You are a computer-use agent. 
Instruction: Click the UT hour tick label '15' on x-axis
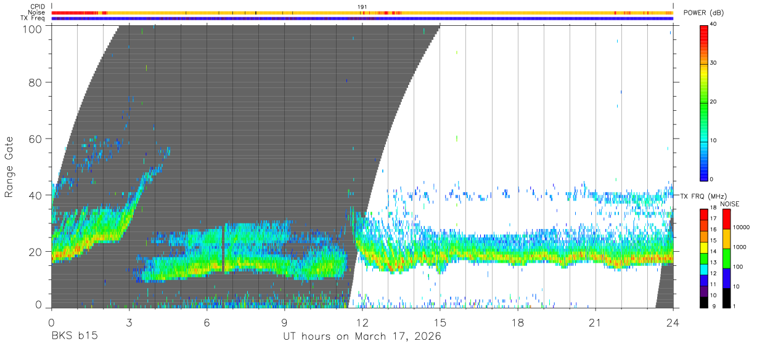pyautogui.click(x=440, y=321)
